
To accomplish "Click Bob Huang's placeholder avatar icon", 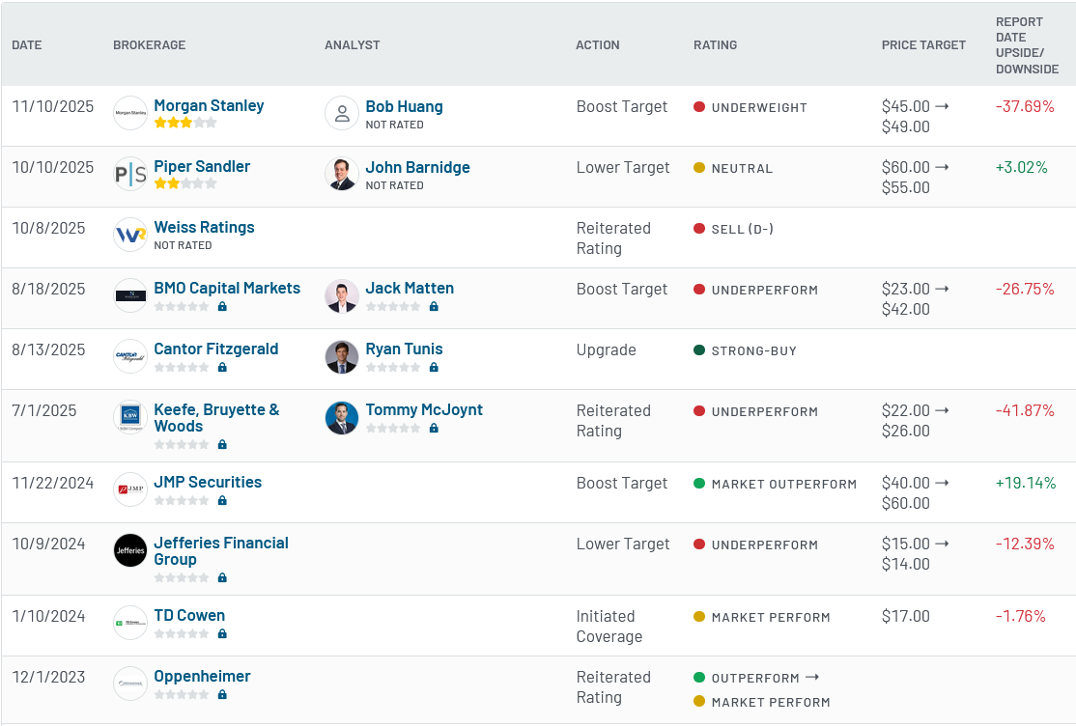I will (342, 113).
